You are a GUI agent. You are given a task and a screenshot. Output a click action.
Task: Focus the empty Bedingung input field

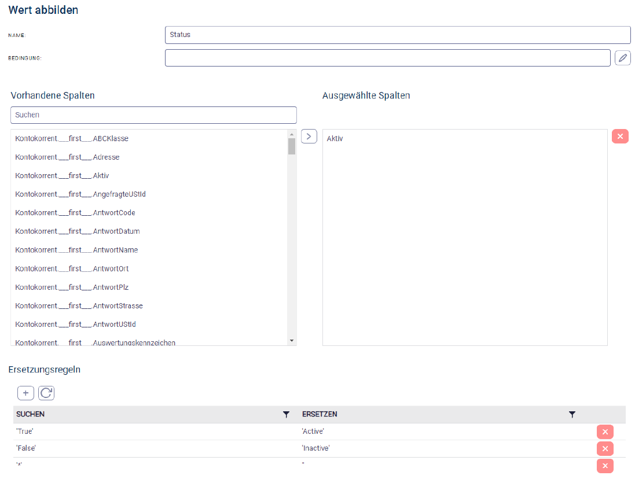click(387, 58)
